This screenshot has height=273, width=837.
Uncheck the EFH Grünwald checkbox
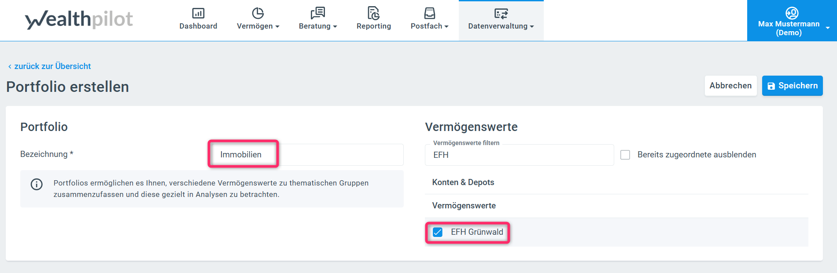[x=438, y=232]
